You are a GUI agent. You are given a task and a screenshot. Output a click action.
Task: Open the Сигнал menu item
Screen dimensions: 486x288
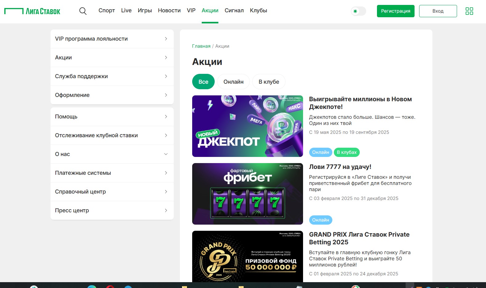pos(234,10)
